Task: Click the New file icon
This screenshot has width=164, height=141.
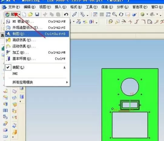Action: [x=24, y=14]
